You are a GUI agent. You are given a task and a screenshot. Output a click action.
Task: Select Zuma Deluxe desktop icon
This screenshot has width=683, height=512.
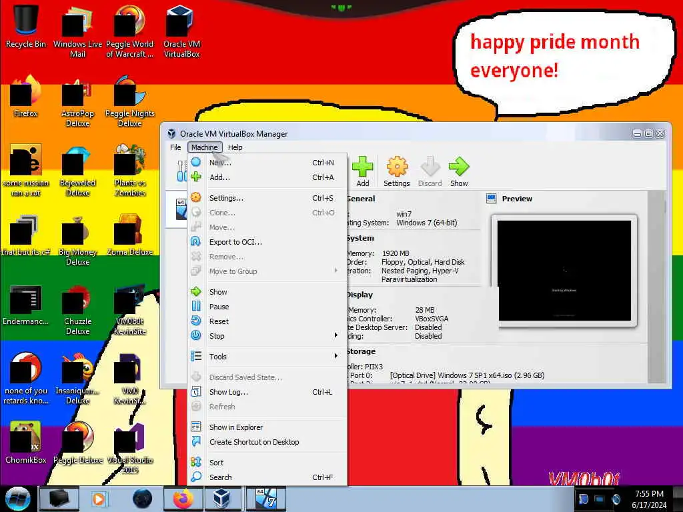130,235
